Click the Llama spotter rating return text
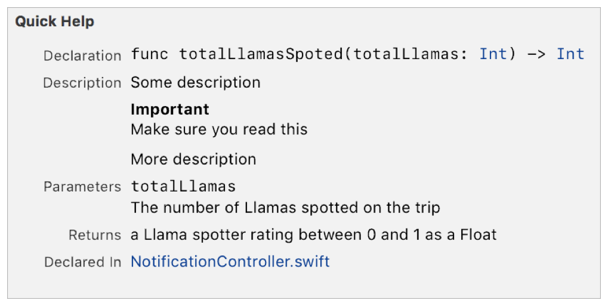The image size is (608, 306). [x=313, y=234]
